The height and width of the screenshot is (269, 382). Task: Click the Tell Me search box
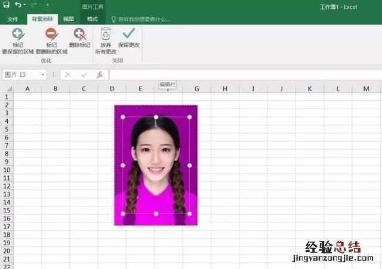click(143, 19)
